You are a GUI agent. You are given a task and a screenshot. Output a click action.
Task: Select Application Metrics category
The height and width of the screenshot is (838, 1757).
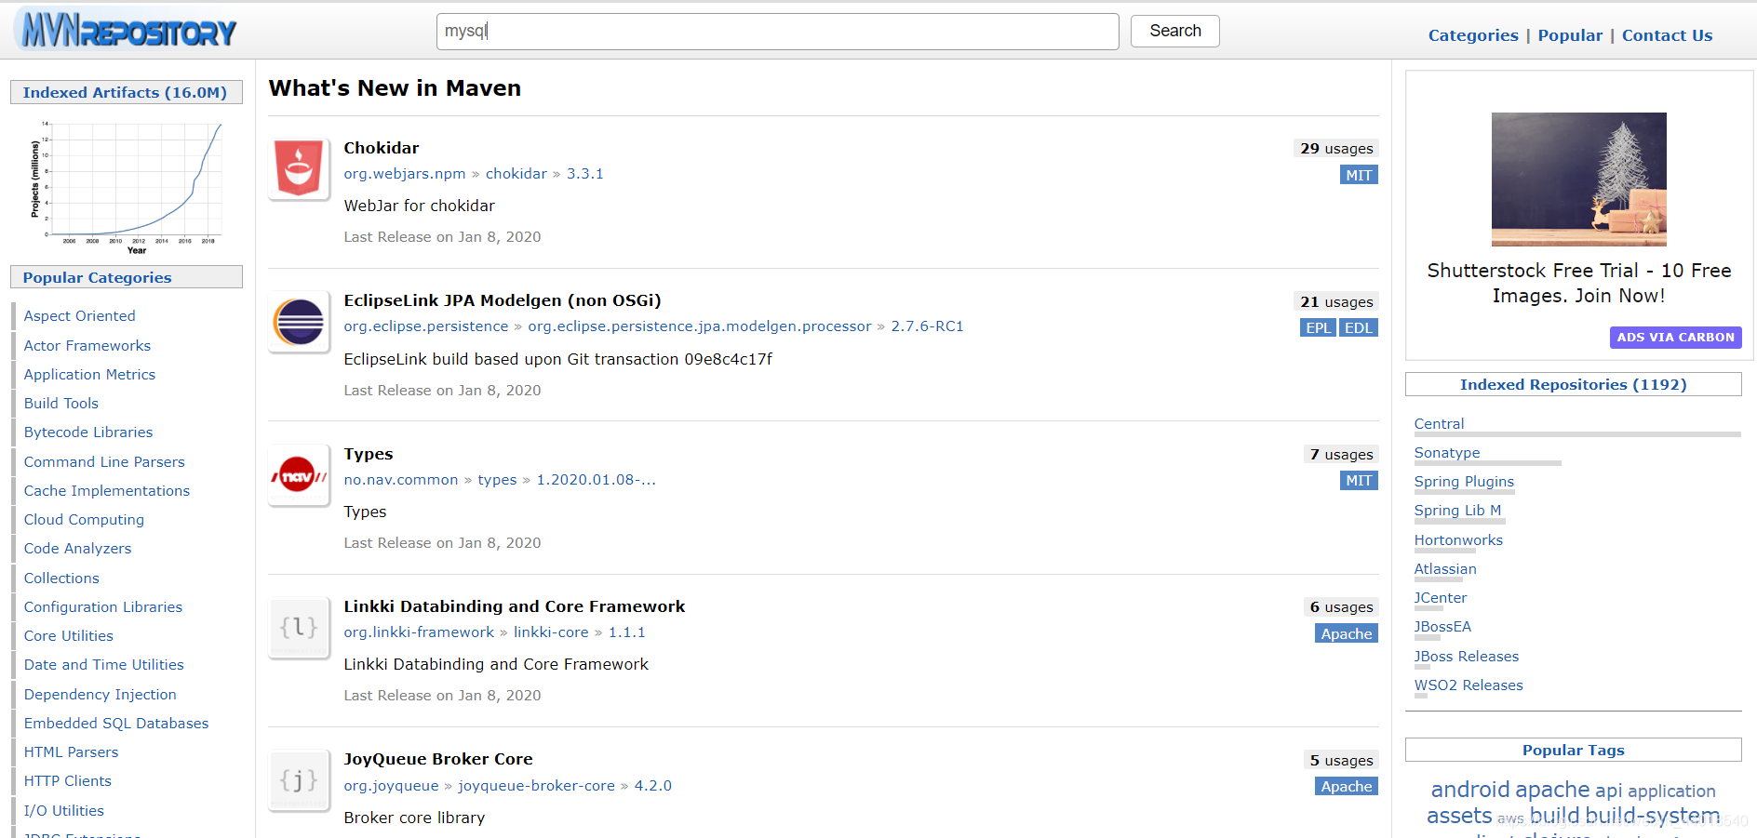(x=89, y=374)
